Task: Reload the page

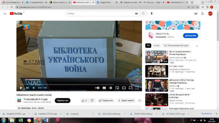Action: tap(12, 7)
